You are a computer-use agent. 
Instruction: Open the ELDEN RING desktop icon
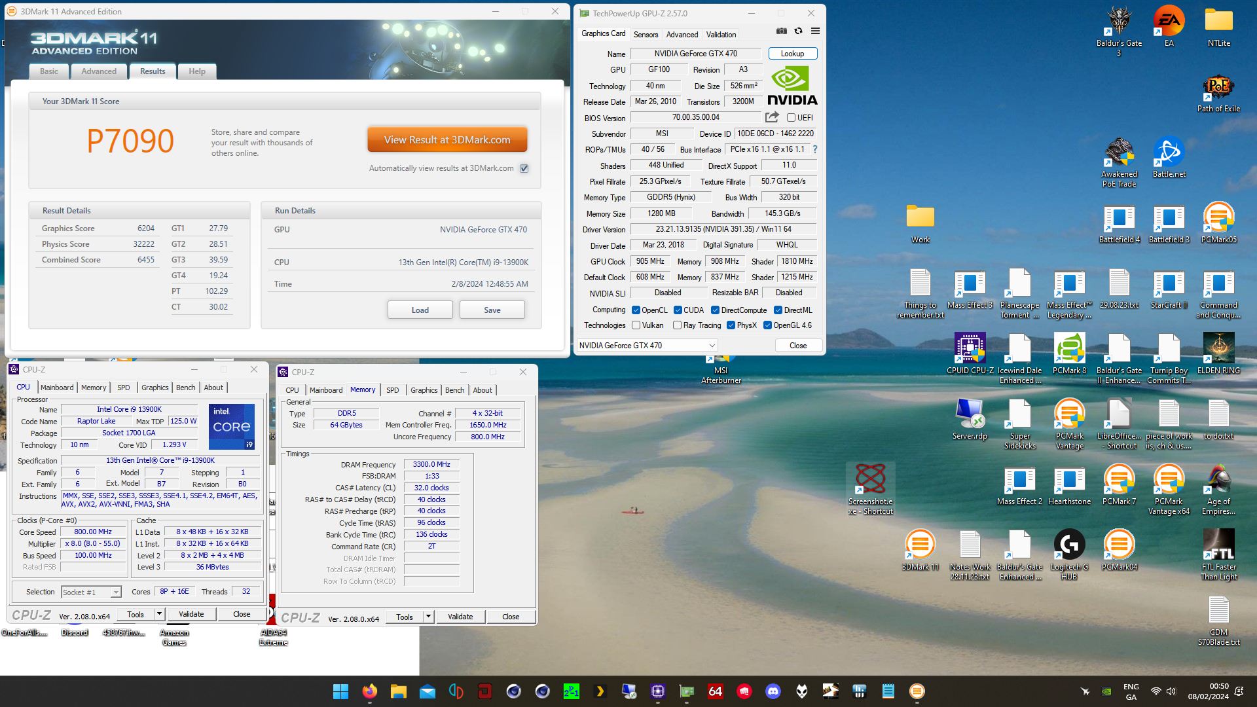point(1218,353)
